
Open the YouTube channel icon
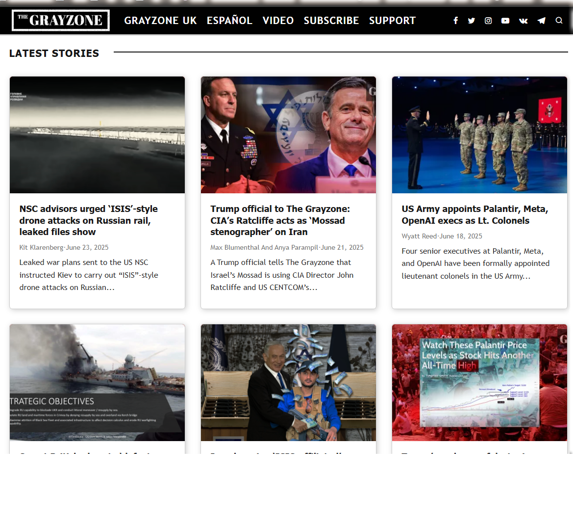pos(505,21)
